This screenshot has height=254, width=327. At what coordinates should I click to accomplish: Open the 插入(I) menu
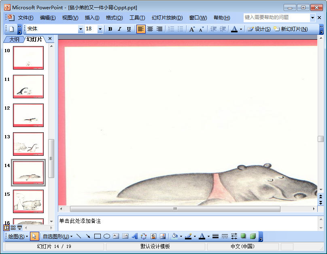[x=92, y=18]
